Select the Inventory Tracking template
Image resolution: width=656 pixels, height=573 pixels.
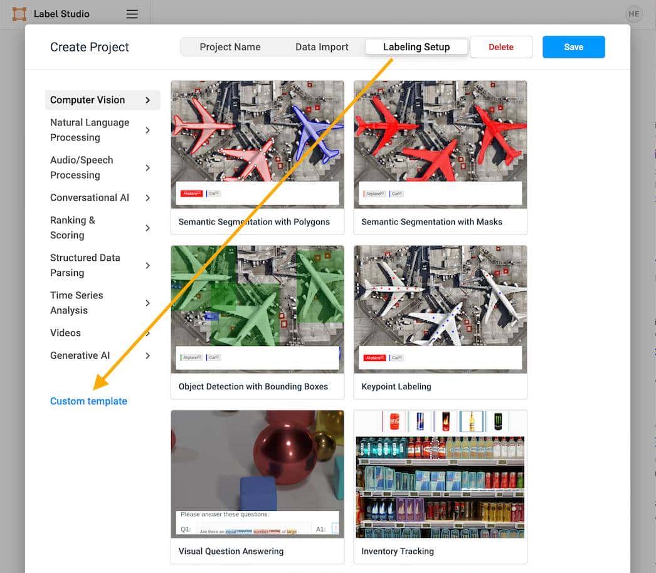tap(440, 486)
